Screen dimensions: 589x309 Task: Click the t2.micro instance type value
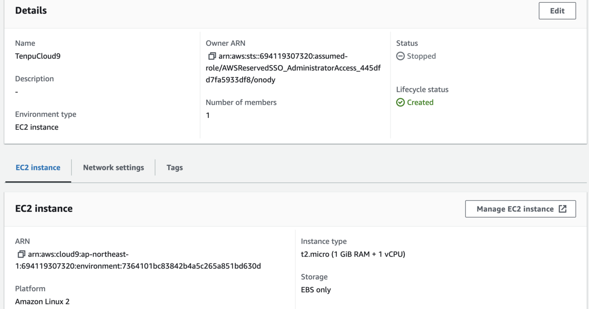353,254
